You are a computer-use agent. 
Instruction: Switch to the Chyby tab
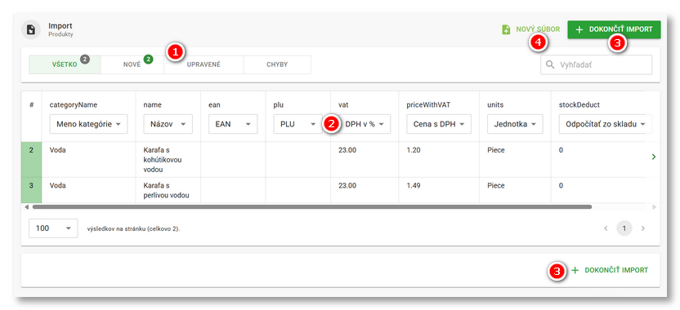click(277, 65)
